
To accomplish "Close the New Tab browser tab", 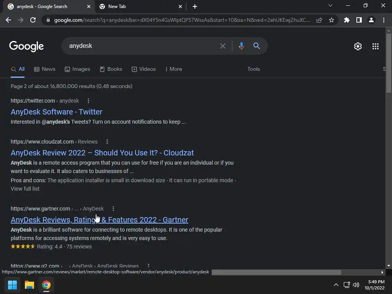I will click(180, 7).
